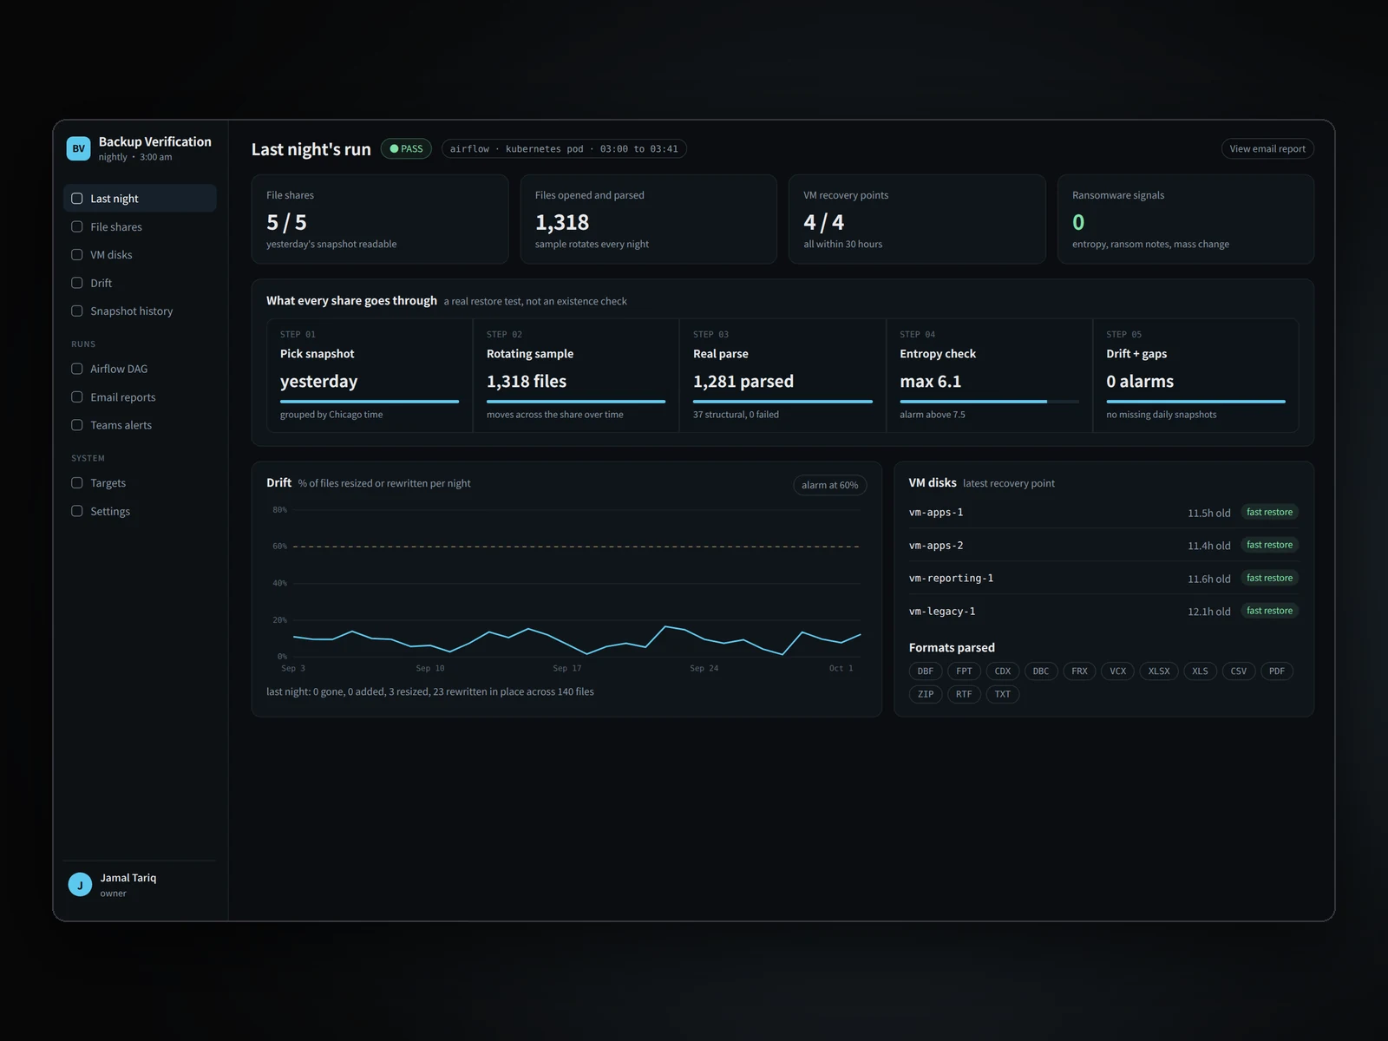1388x1041 pixels.
Task: Click the BV app logo icon
Action: pyautogui.click(x=79, y=148)
